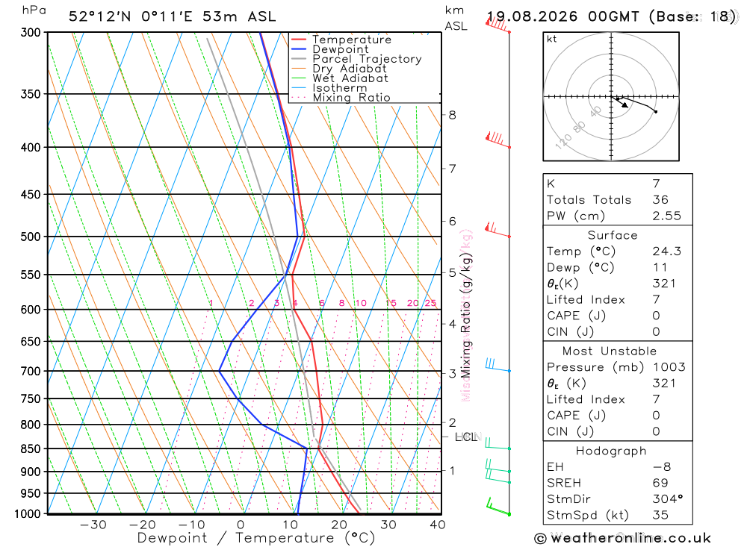Click the pink mixing ratio label '25'

(431, 303)
